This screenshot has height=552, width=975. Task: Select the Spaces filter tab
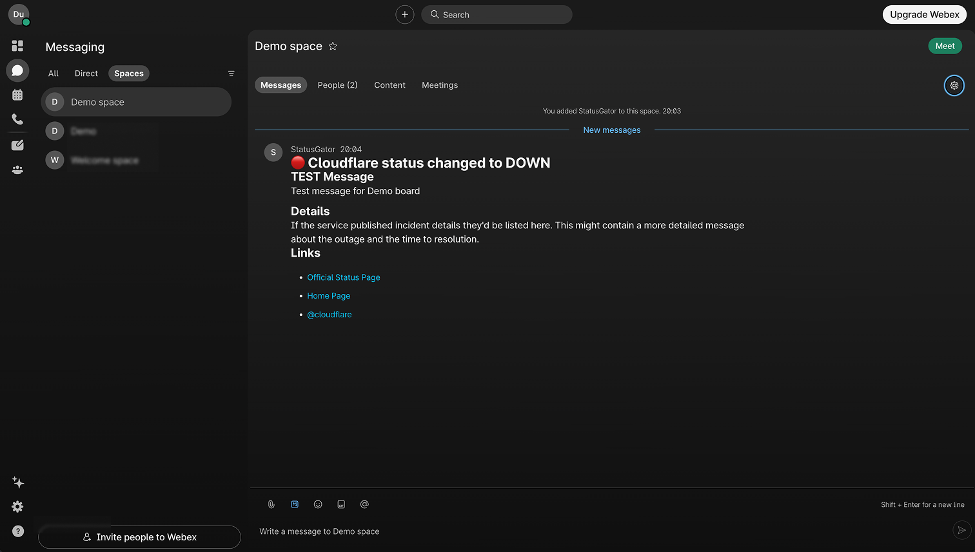(x=129, y=74)
